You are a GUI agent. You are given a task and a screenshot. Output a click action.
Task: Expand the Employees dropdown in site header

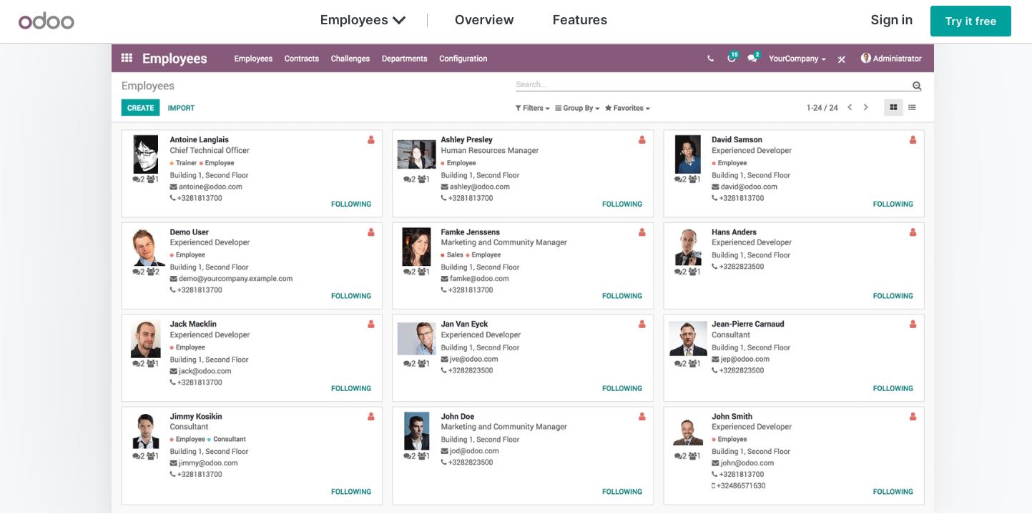[363, 20]
